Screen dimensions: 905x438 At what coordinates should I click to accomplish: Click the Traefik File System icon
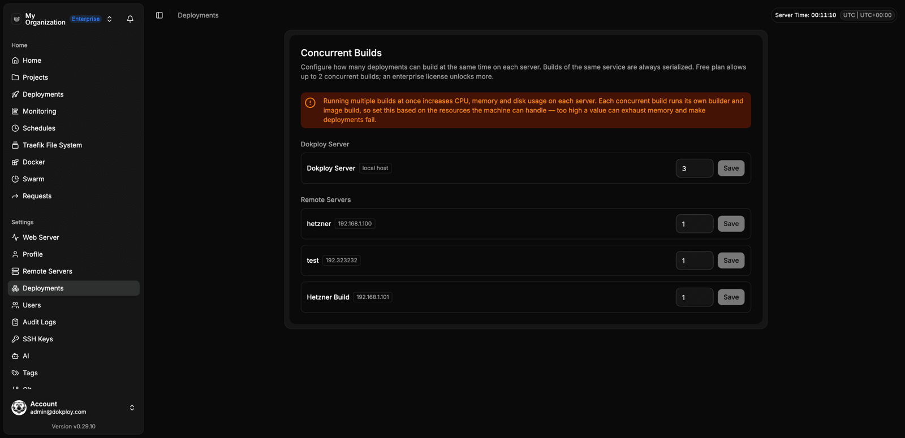15,145
